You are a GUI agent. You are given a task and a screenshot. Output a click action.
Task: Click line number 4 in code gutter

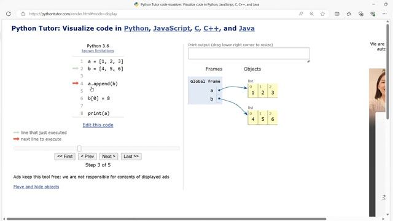click(x=82, y=83)
